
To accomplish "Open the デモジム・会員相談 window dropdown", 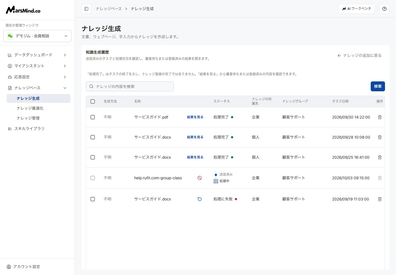I will 37,36.
